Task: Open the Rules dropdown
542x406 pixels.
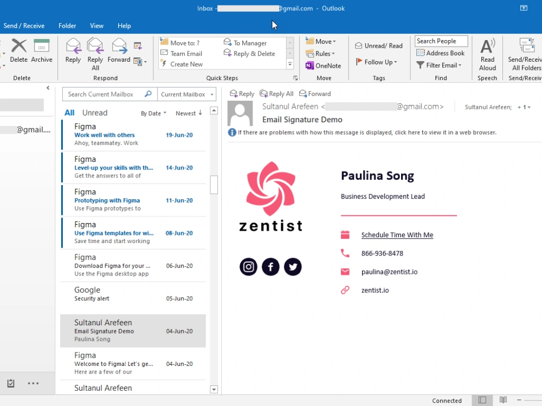Action: pos(320,54)
